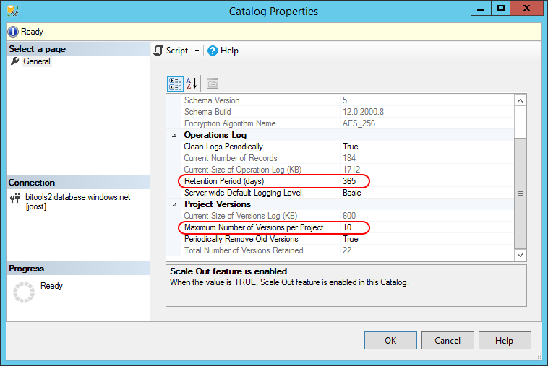Select the General page
This screenshot has height=366, width=548.
(36, 61)
